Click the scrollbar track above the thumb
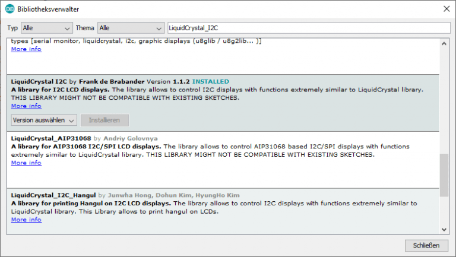This screenshot has width=456, height=257. pyautogui.click(x=445, y=95)
